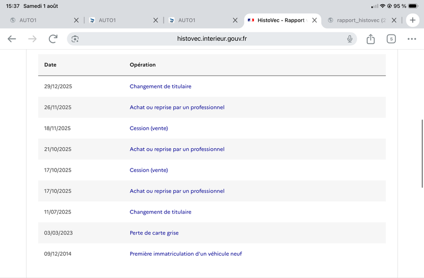Open Première immatriculation d'un véhicule neuf entry
The width and height of the screenshot is (424, 278).
tap(186, 254)
